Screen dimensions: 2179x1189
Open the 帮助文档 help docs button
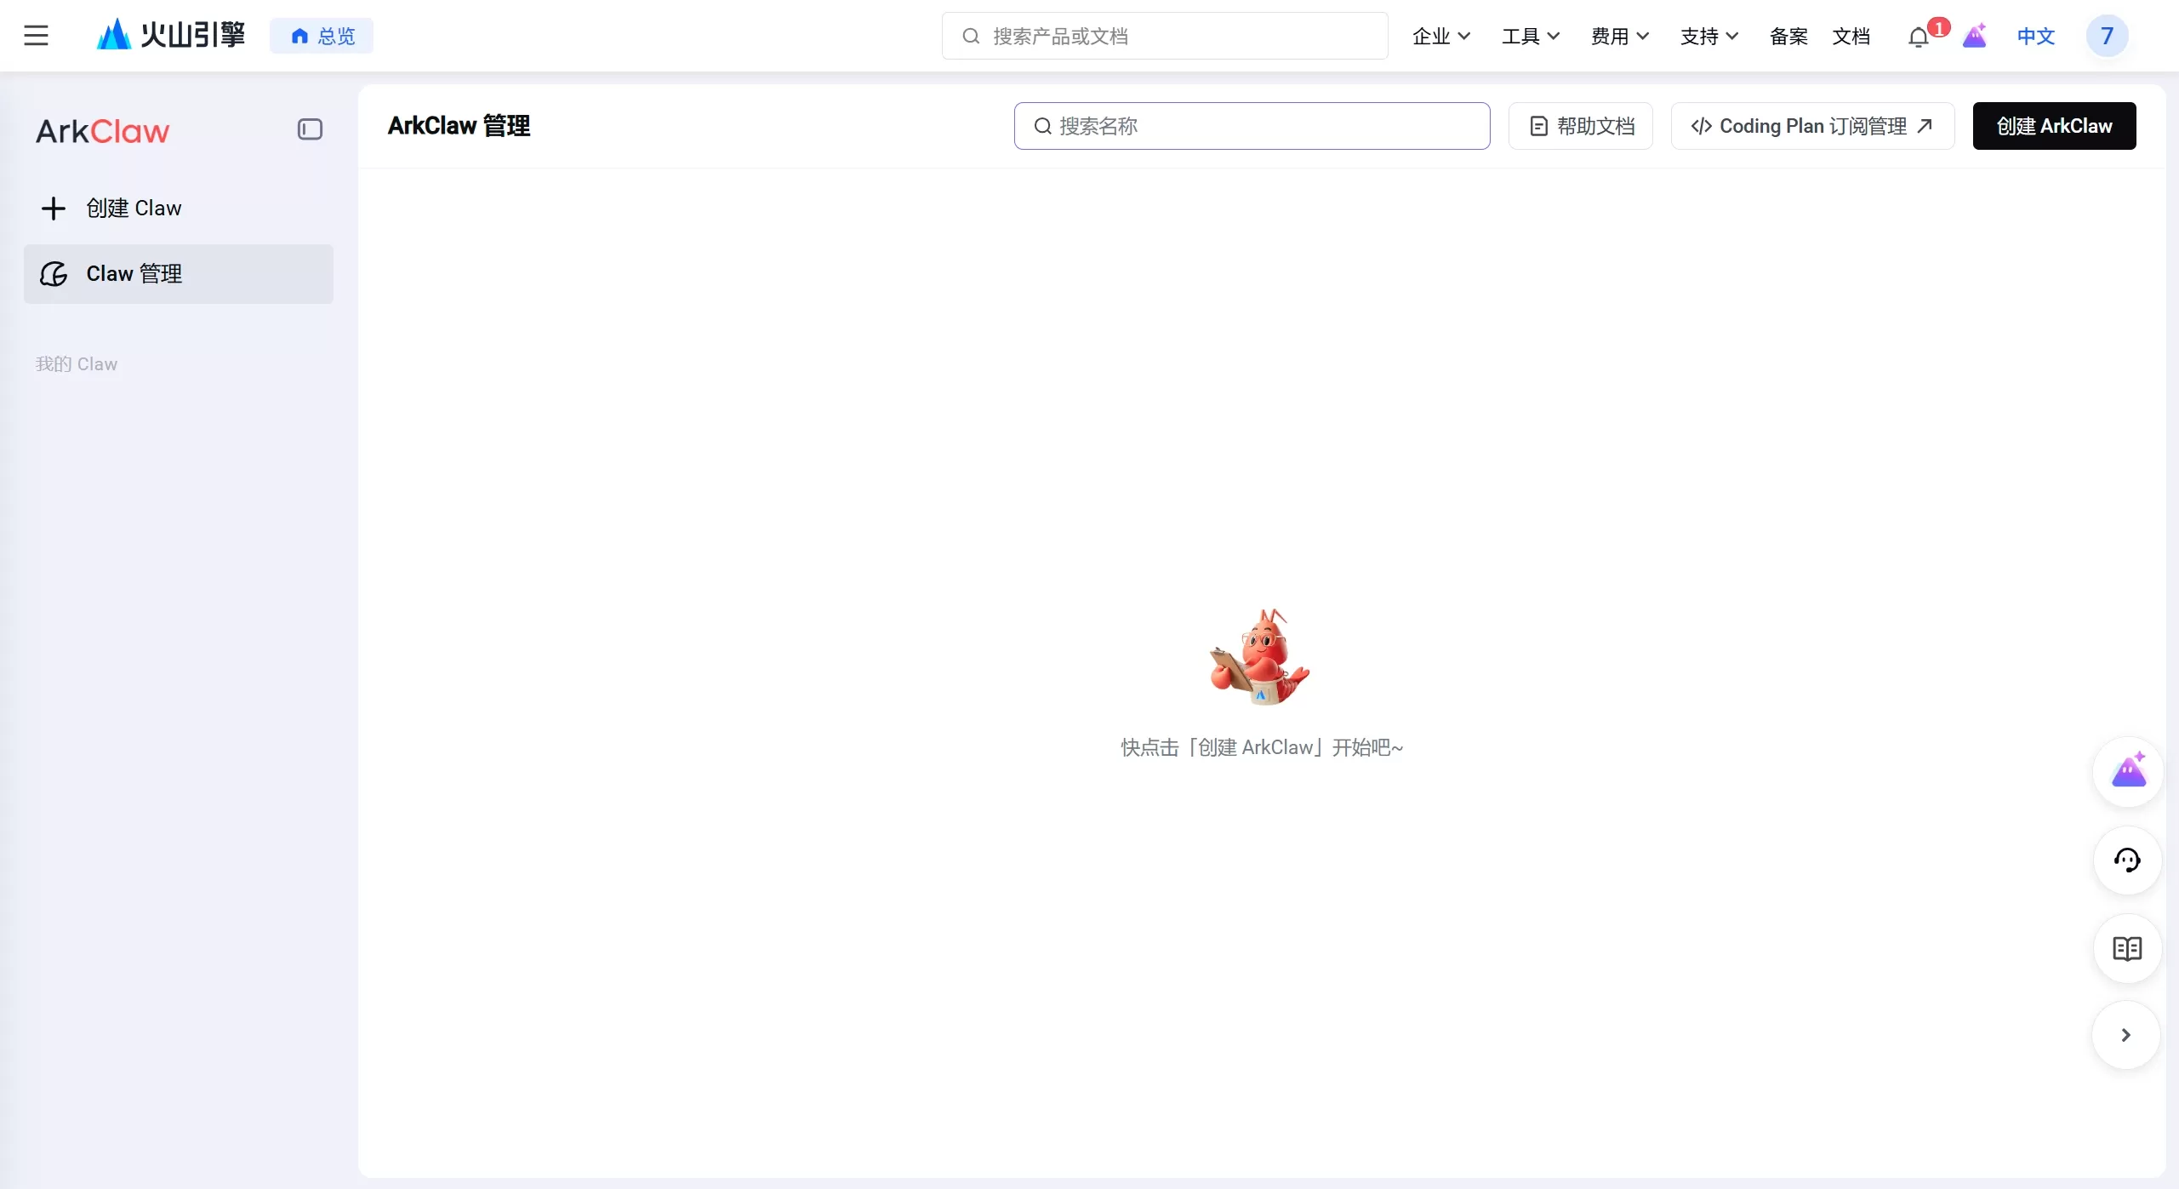1581,126
